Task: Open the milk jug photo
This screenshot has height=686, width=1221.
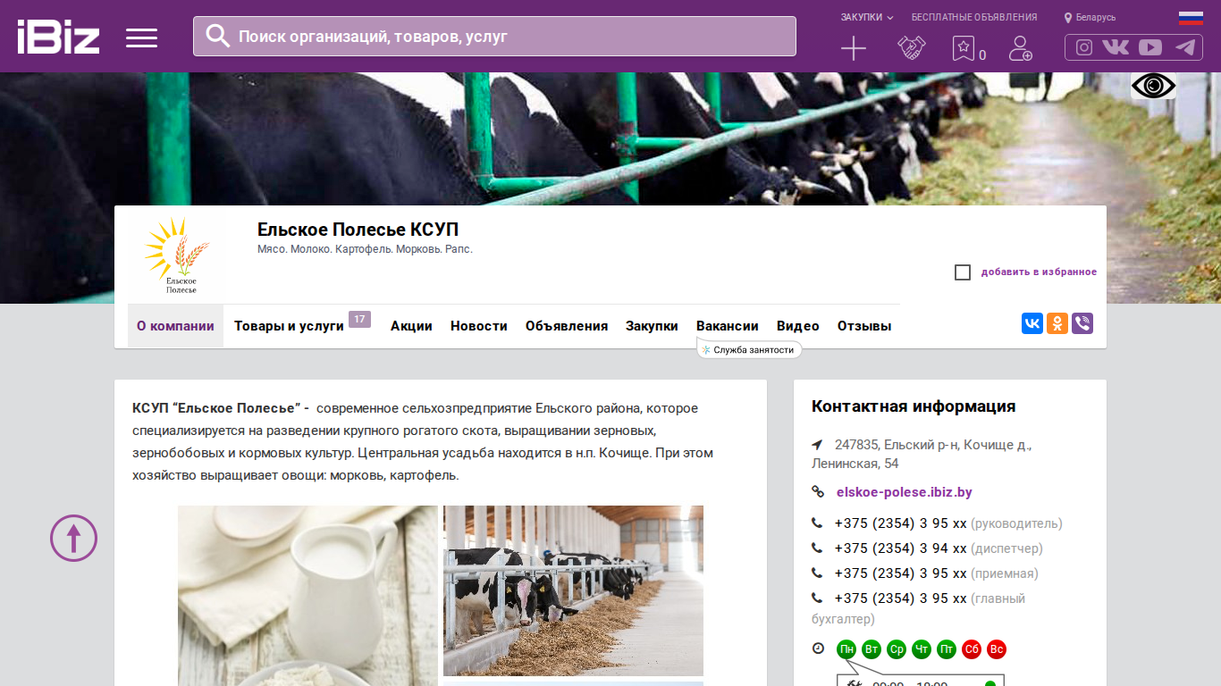Action: coord(307,596)
